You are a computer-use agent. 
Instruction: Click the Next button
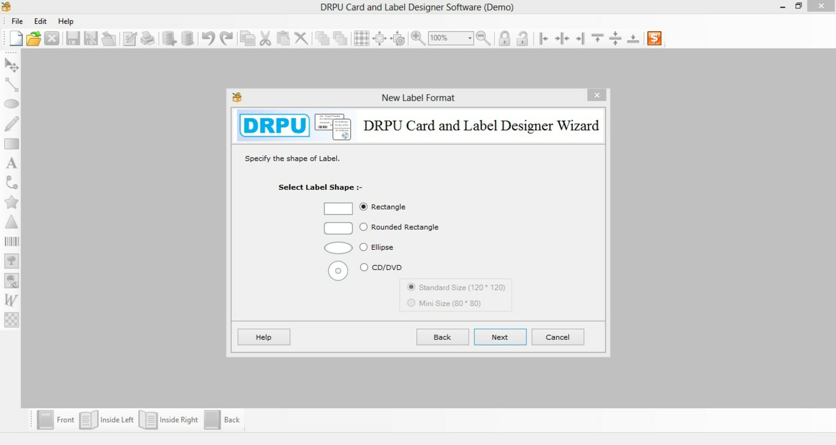click(500, 337)
